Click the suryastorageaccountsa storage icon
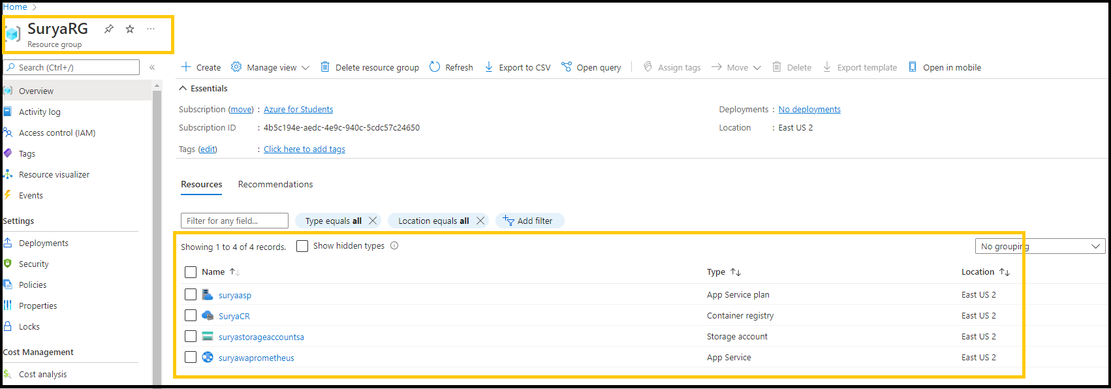1111x389 pixels. [x=208, y=336]
